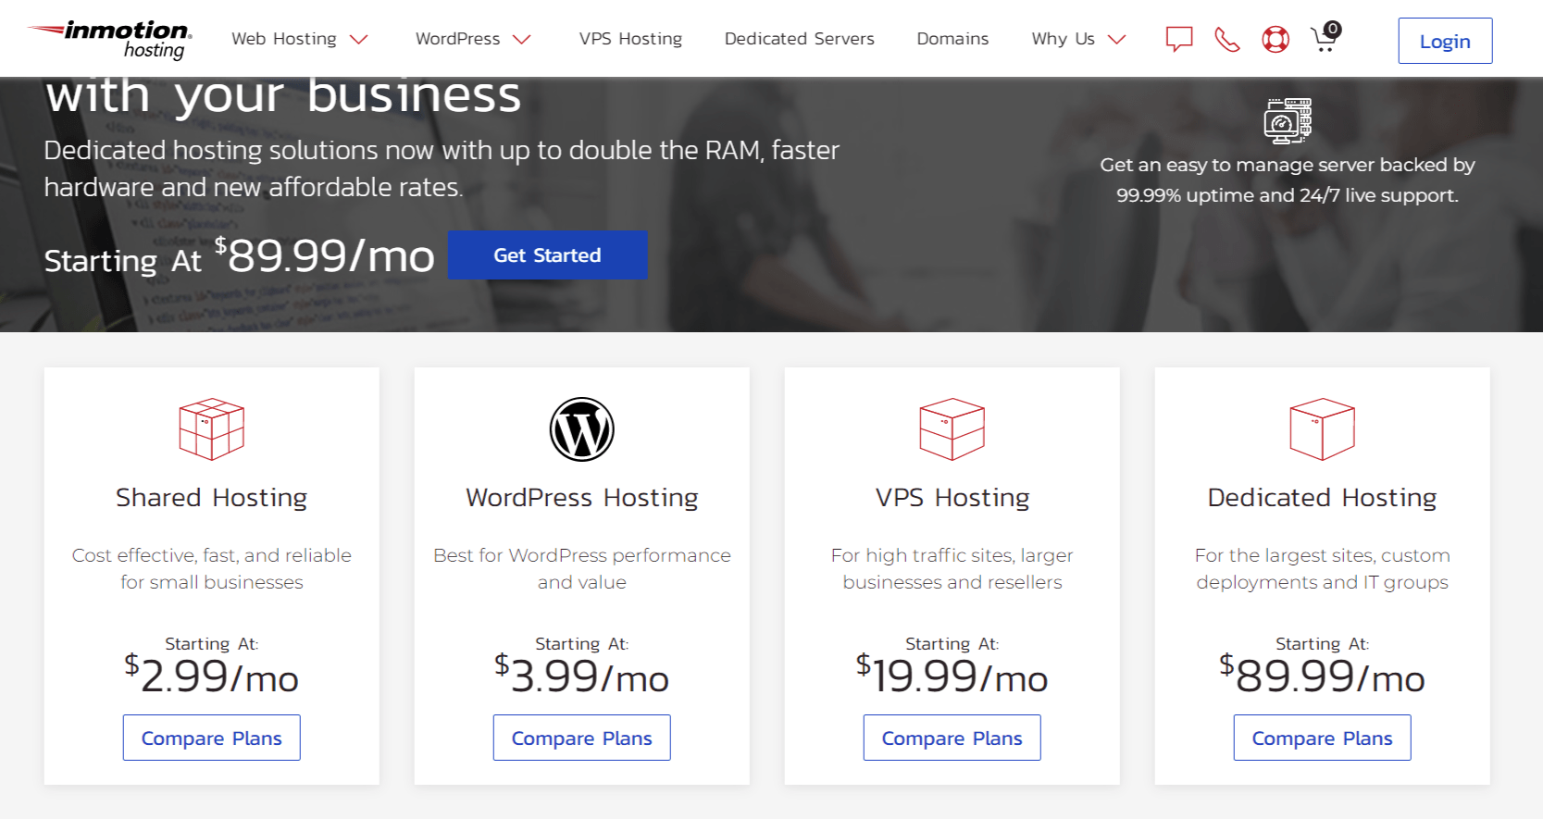Click the $3.99/mo price
1543x819 pixels.
(x=581, y=676)
